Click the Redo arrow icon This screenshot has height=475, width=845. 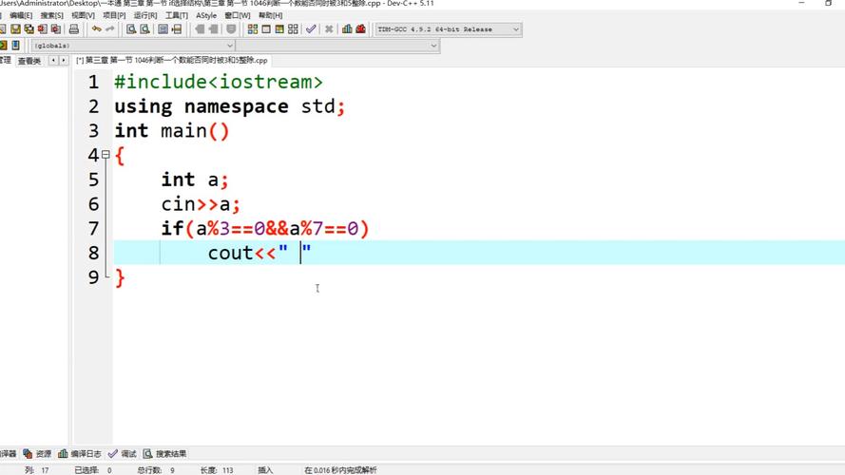click(x=110, y=29)
